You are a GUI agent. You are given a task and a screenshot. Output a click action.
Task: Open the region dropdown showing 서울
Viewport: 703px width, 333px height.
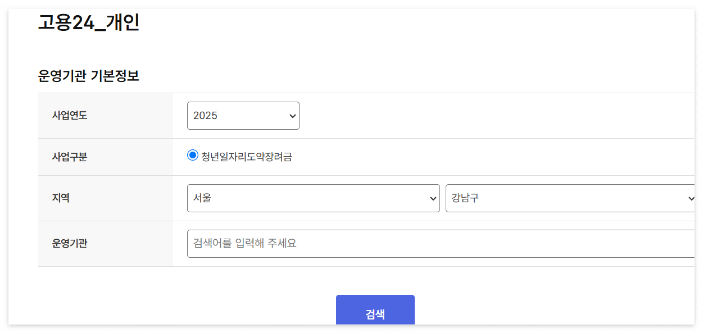pyautogui.click(x=313, y=198)
